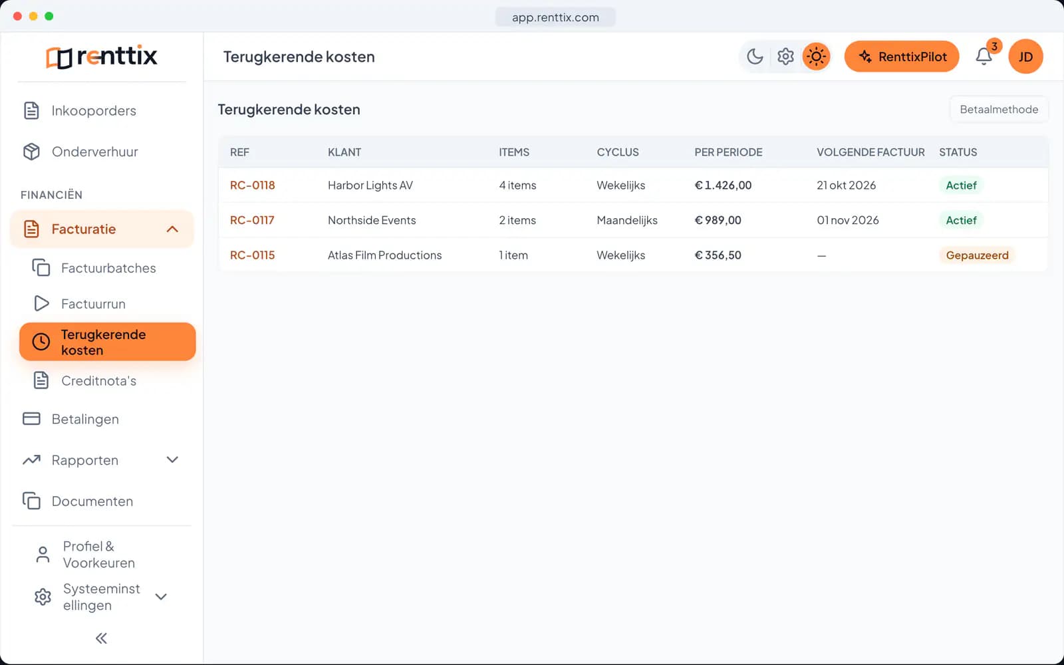Open JD user avatar menu
The width and height of the screenshot is (1064, 665).
1025,57
